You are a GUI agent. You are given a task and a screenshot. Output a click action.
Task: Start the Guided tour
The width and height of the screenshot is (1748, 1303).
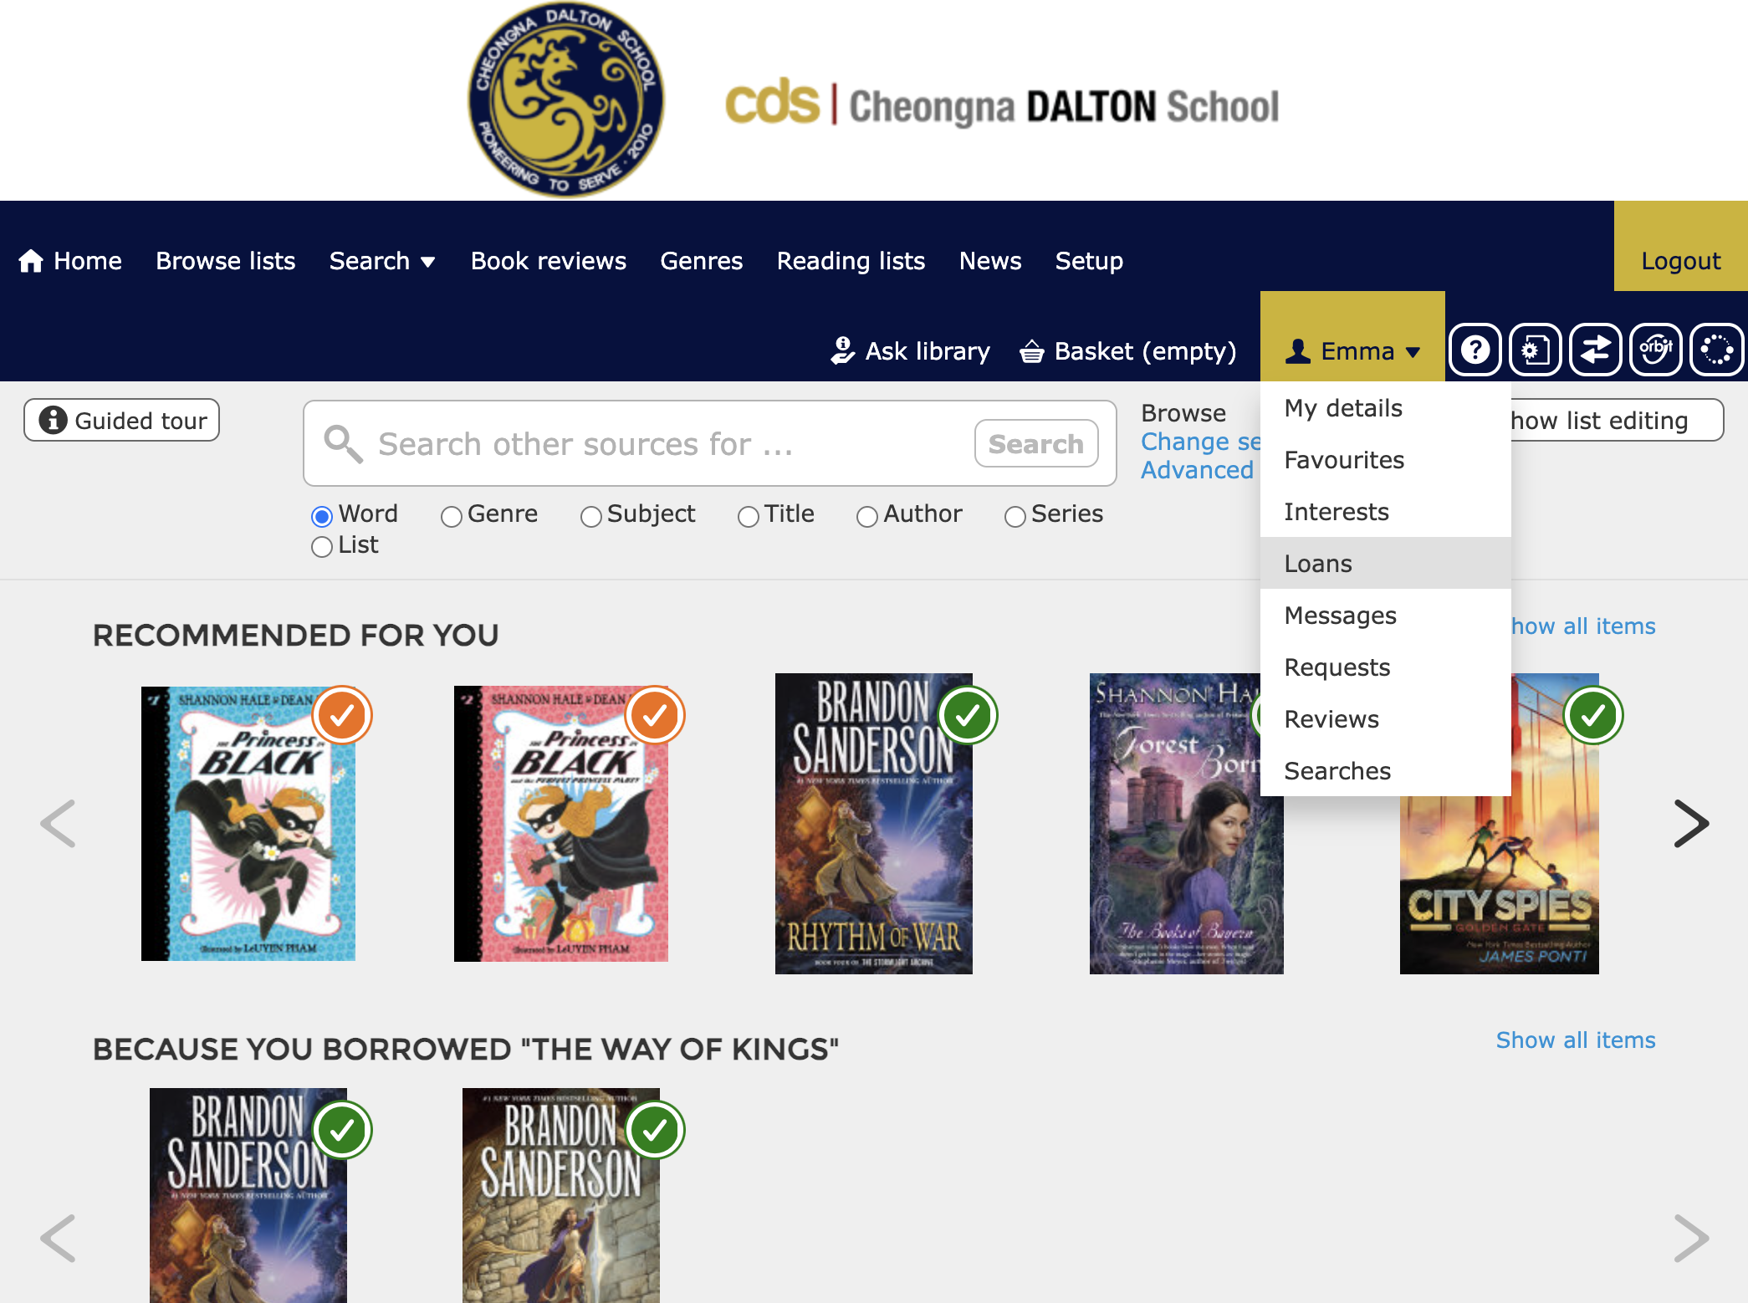pos(121,420)
